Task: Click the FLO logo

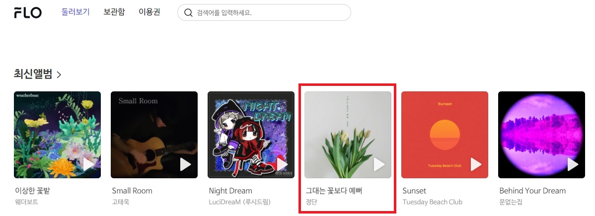Action: (x=28, y=12)
